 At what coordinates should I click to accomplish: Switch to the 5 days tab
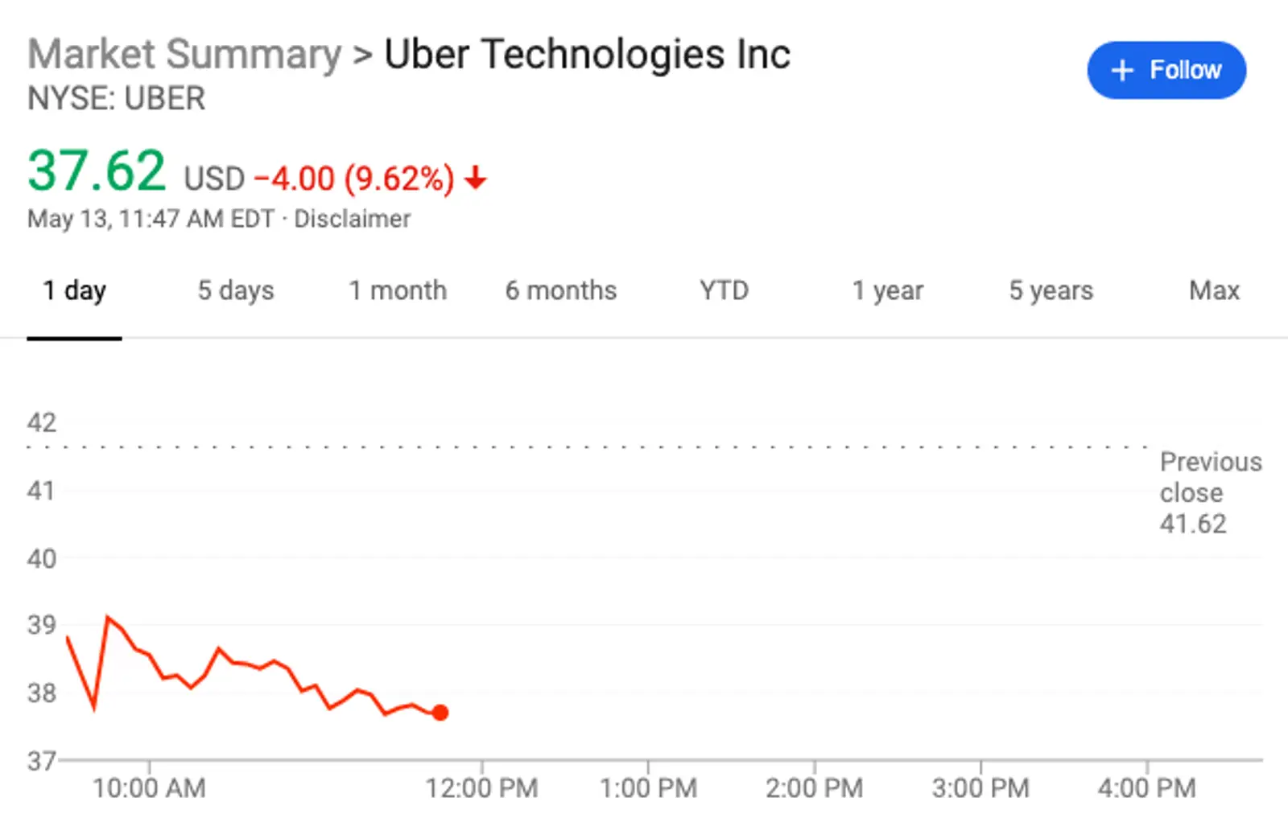point(236,290)
